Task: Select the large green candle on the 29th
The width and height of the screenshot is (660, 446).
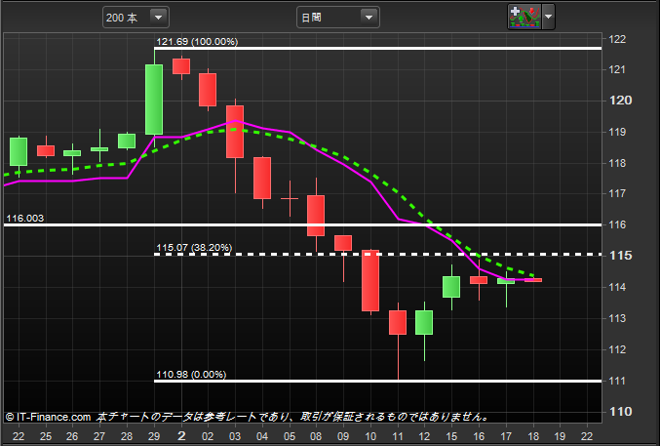Action: tap(154, 100)
